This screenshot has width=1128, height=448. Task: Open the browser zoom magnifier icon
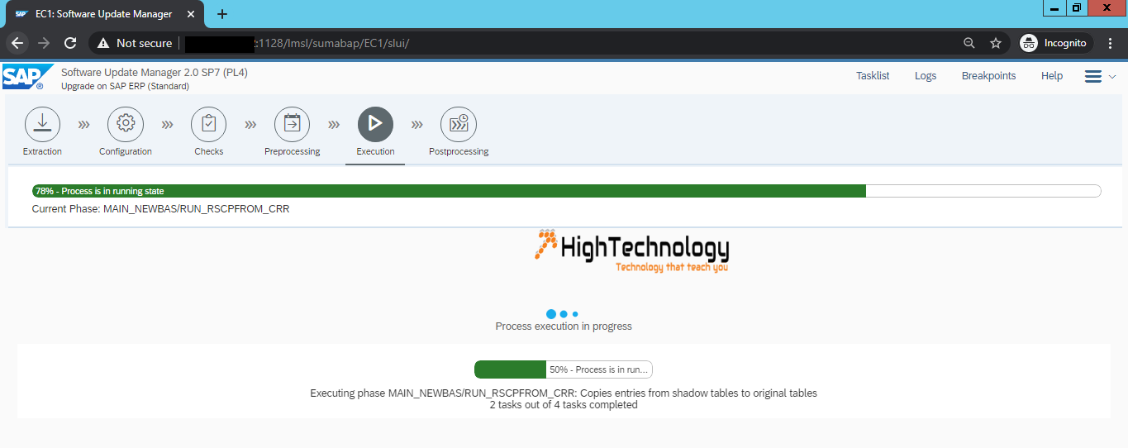click(969, 43)
